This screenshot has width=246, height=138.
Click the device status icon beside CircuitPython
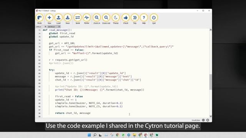click(x=203, y=120)
